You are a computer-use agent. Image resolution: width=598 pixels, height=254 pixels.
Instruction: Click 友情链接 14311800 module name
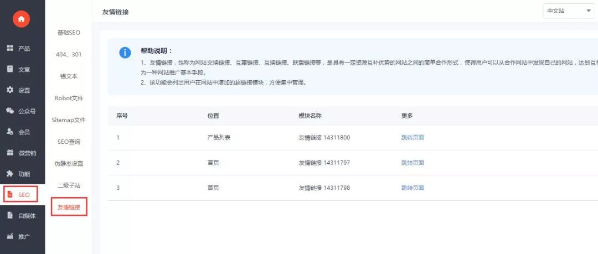coord(324,138)
